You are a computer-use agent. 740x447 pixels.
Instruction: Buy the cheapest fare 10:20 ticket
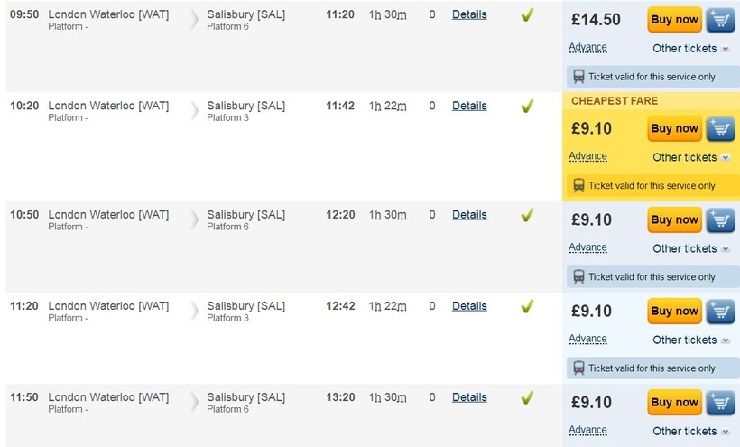click(674, 129)
